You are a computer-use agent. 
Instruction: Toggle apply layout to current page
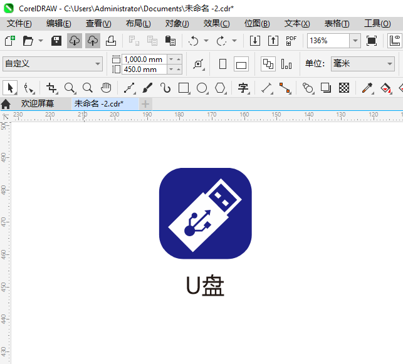(286, 64)
